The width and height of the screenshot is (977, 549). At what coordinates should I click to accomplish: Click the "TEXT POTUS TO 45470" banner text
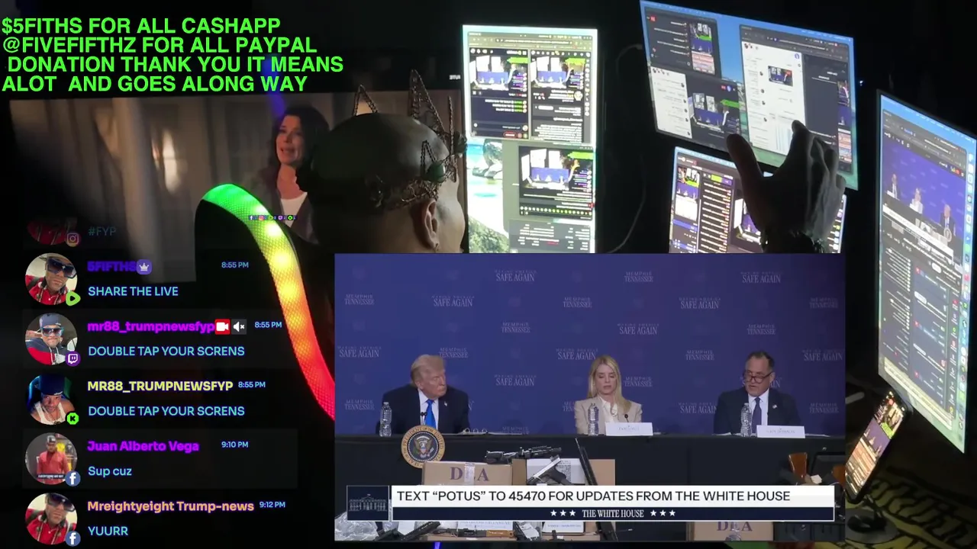pos(593,496)
